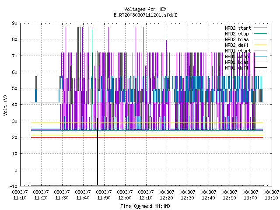
Task: Click the black NPD1 defl legend line
Action: click(261, 68)
